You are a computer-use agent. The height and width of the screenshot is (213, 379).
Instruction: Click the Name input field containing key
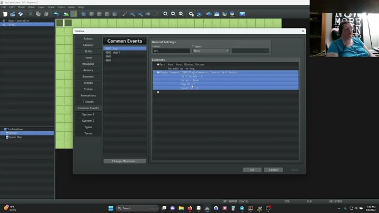click(x=171, y=51)
